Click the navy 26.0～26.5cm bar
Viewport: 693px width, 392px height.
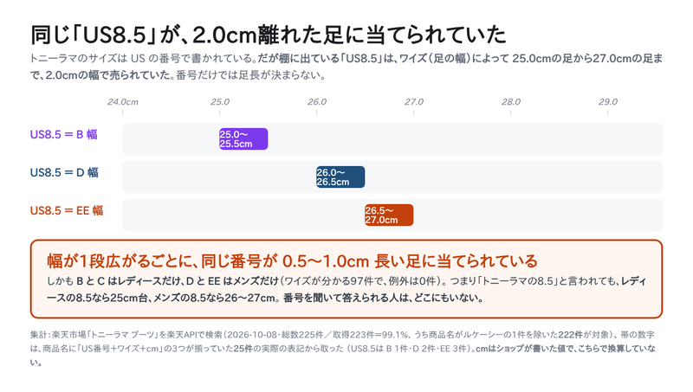(x=340, y=177)
